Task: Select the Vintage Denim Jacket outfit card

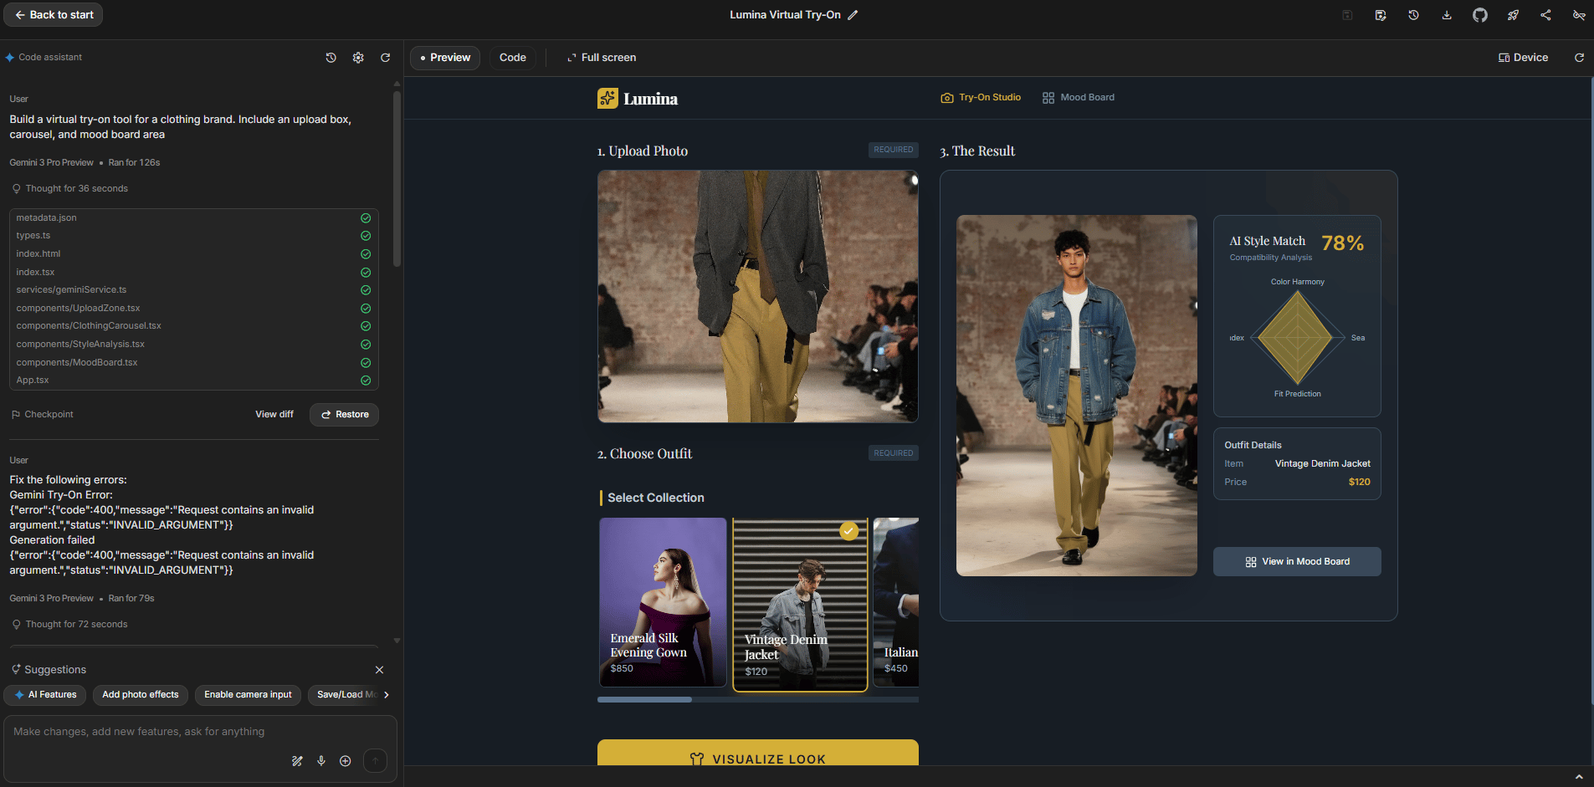Action: (x=800, y=605)
